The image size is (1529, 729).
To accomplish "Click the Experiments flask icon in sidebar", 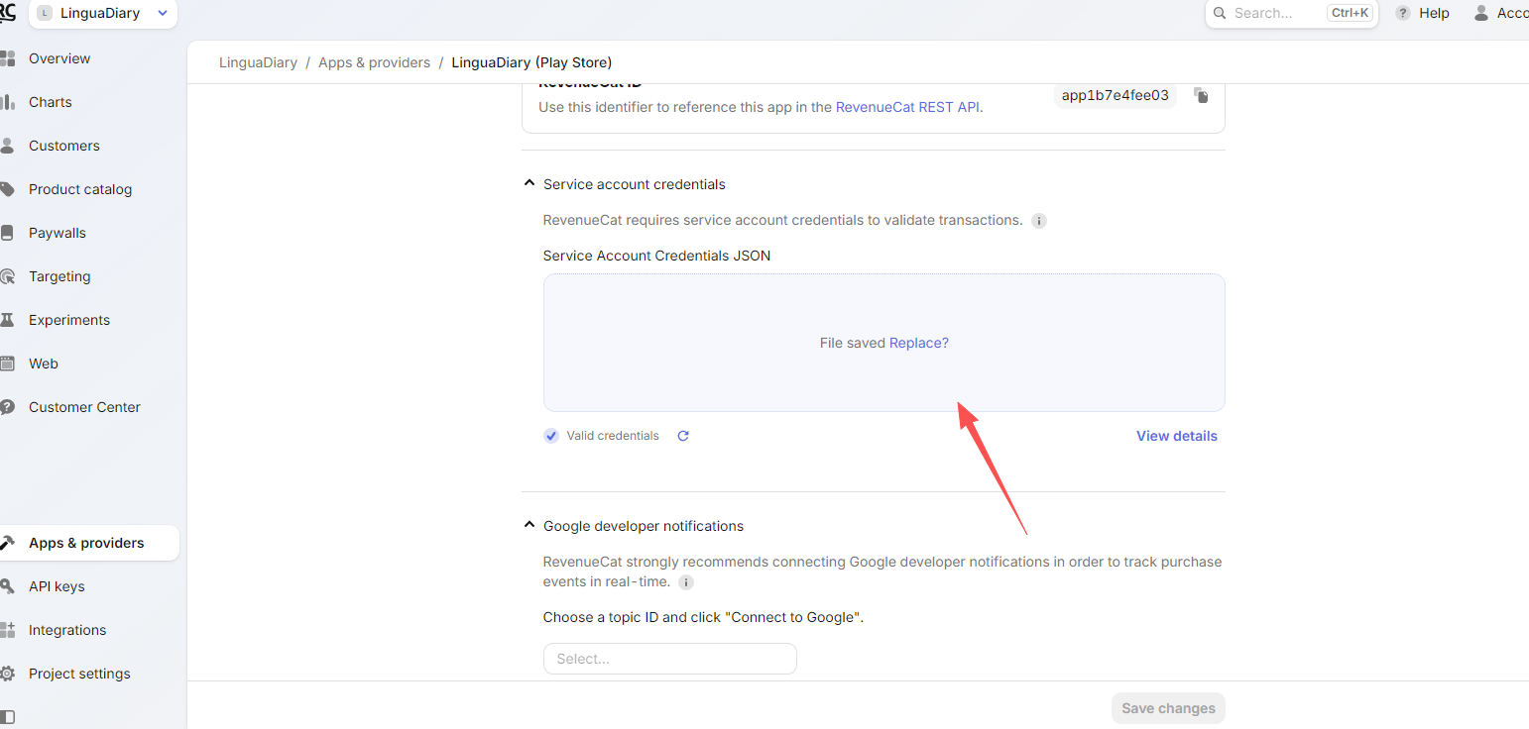I will click(x=8, y=320).
